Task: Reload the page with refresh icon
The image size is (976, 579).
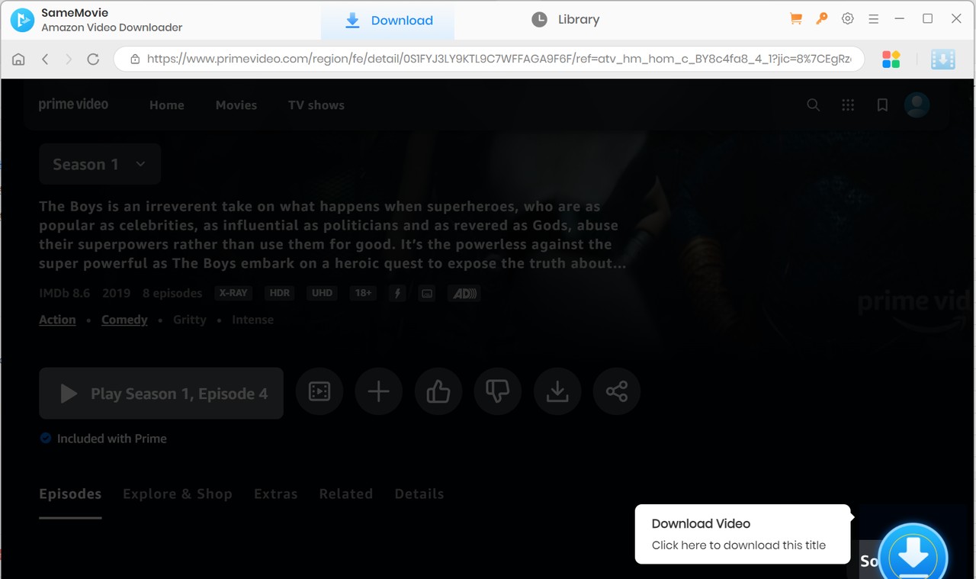Action: (x=93, y=60)
